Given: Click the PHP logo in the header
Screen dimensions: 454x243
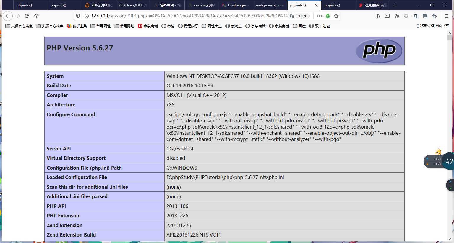Looking at the screenshot, I should pos(379,51).
